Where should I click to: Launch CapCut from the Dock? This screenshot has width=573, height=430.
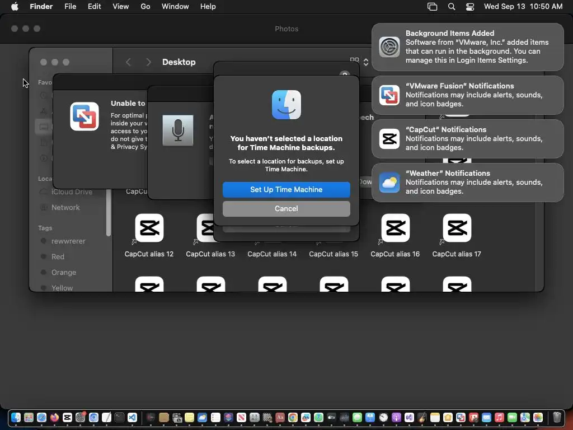click(x=67, y=418)
